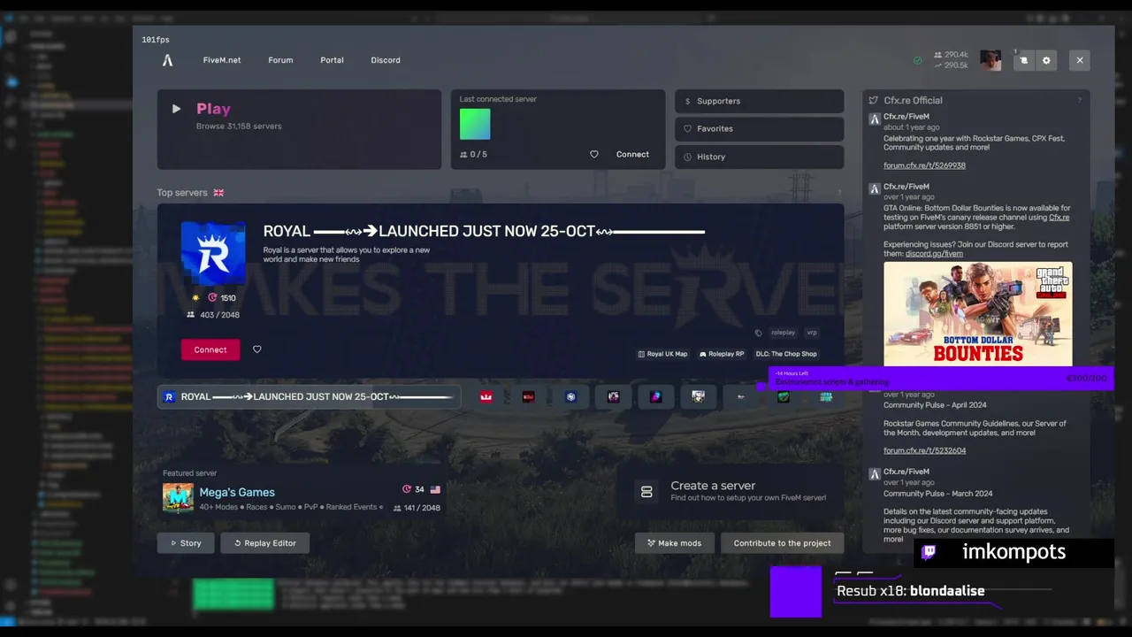Image resolution: width=1132 pixels, height=637 pixels.
Task: Open the Supporters server list
Action: tap(759, 101)
